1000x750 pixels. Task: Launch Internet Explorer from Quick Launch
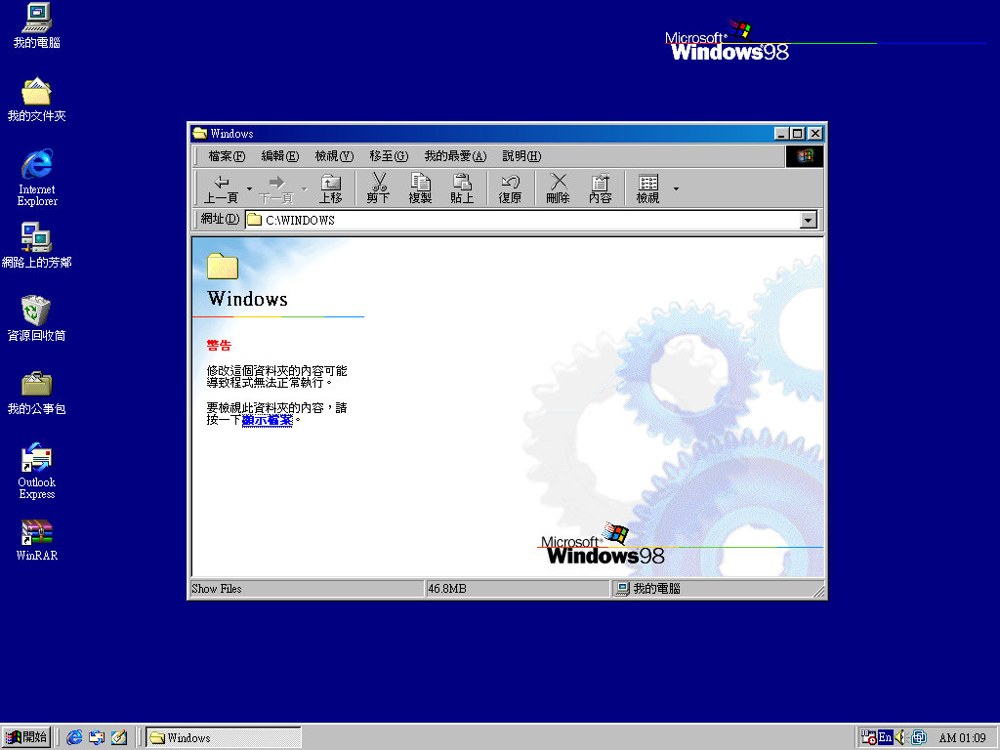click(x=74, y=737)
